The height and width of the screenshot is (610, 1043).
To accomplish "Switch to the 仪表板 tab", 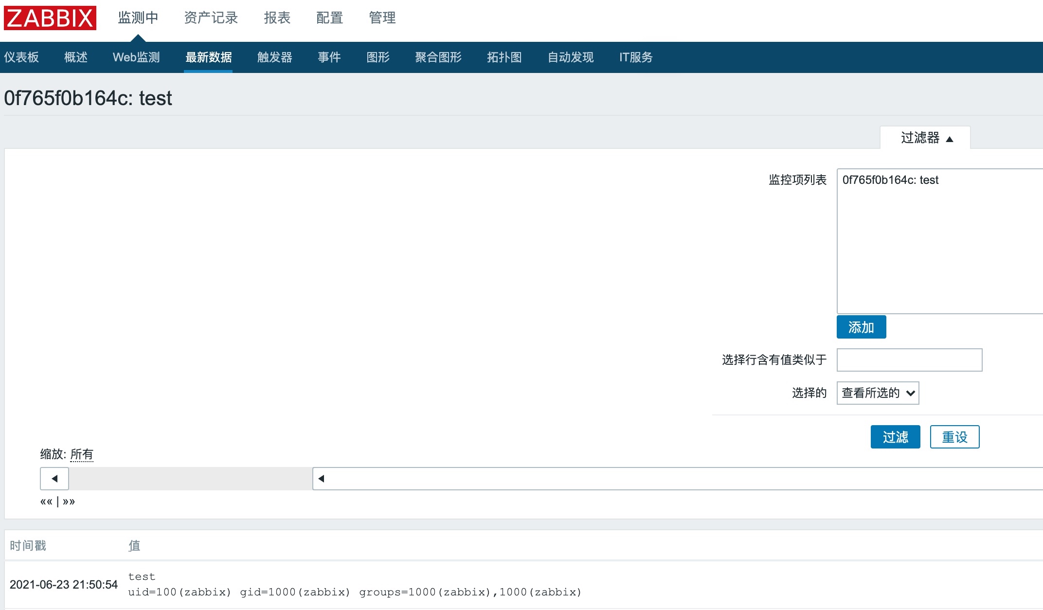I will click(21, 57).
